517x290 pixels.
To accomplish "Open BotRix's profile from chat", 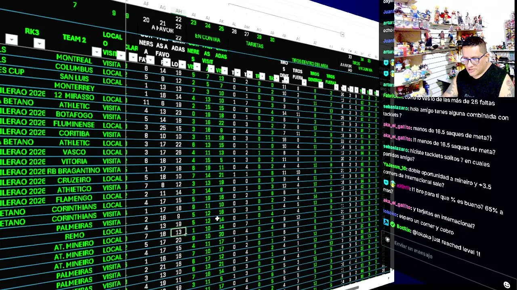I will tap(404, 228).
